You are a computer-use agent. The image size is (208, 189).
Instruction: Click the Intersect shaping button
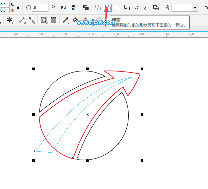pos(117,7)
